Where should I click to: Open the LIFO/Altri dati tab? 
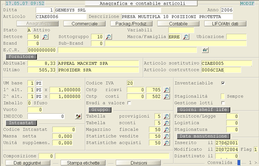pyautogui.click(x=230, y=24)
